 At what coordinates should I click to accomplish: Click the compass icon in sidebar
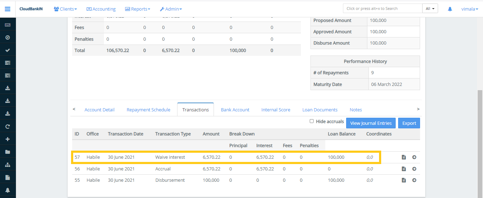[x=7, y=37]
